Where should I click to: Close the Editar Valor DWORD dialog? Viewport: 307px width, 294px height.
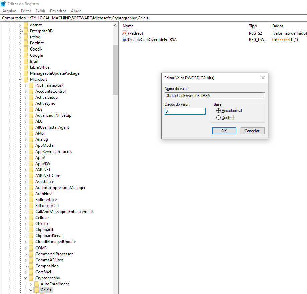[263, 78]
